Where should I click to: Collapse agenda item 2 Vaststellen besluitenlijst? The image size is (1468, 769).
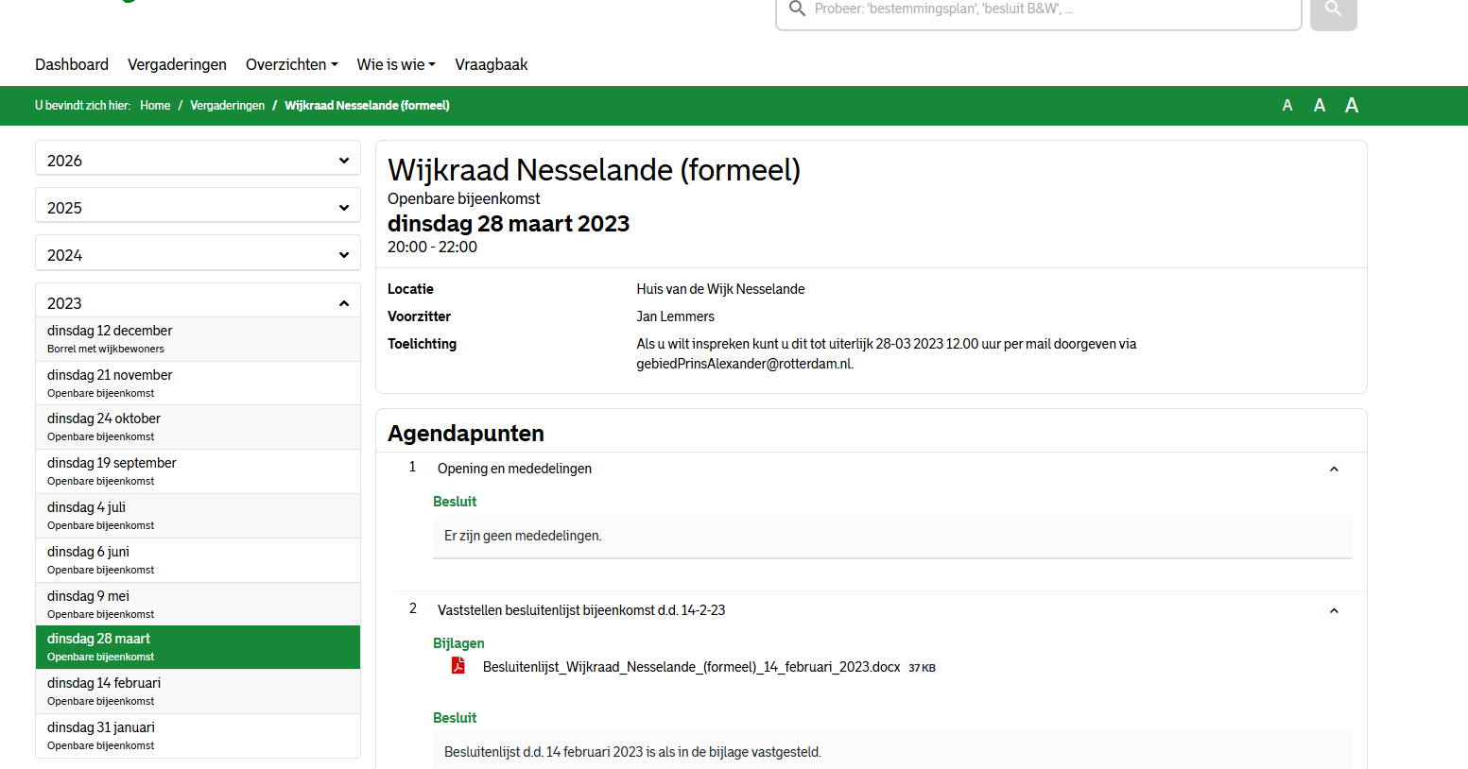(1334, 610)
